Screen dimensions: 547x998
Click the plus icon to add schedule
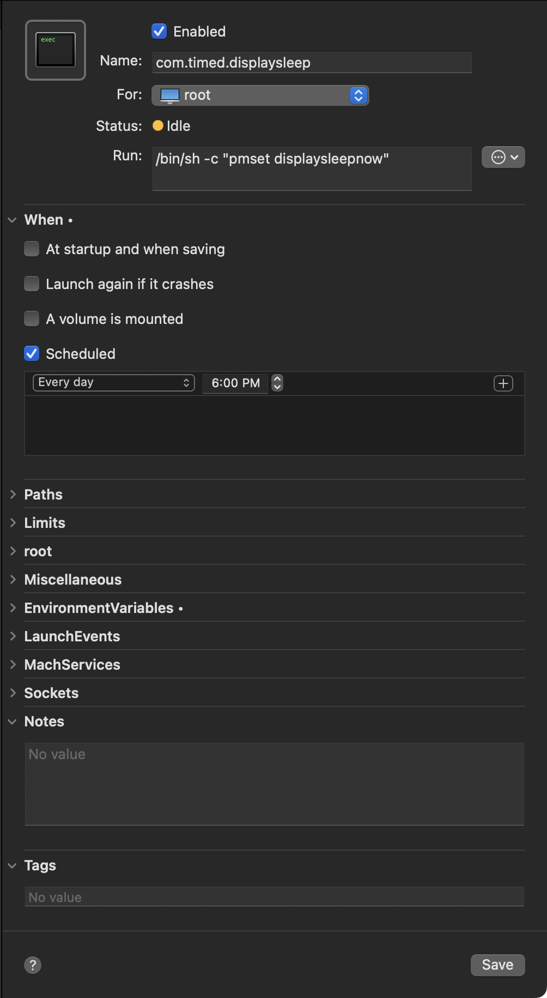pyautogui.click(x=503, y=383)
